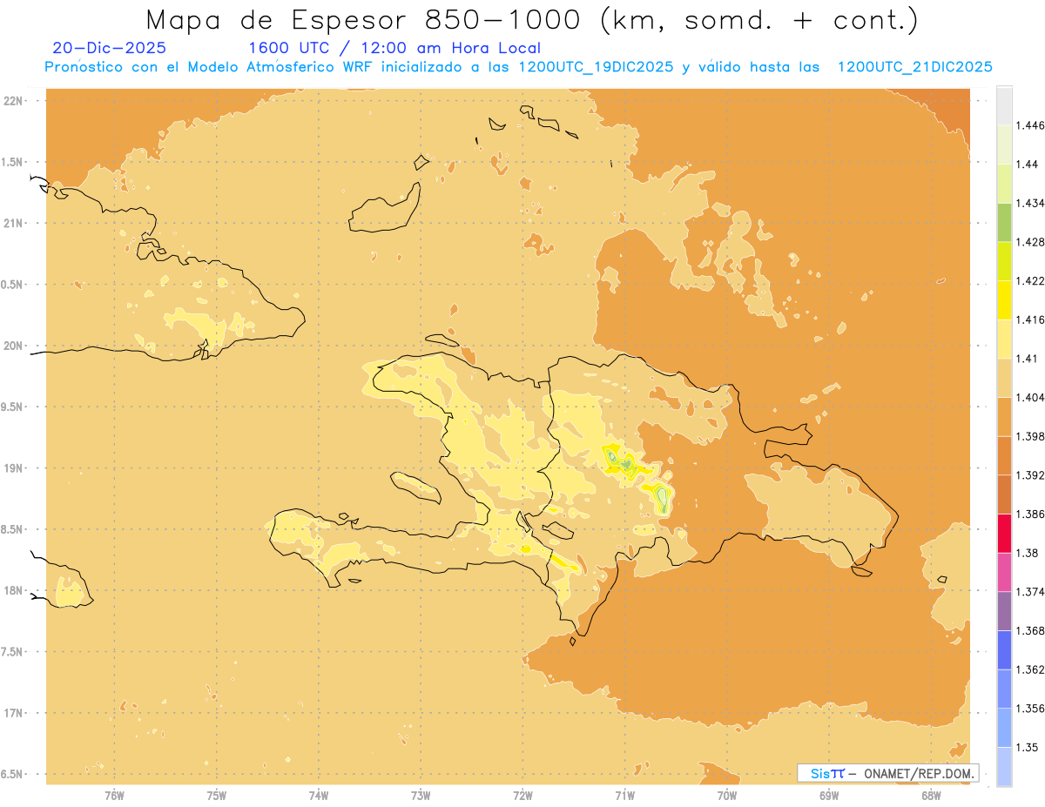Click the legend value '1.422'
This screenshot has width=1045, height=807.
(1031, 280)
